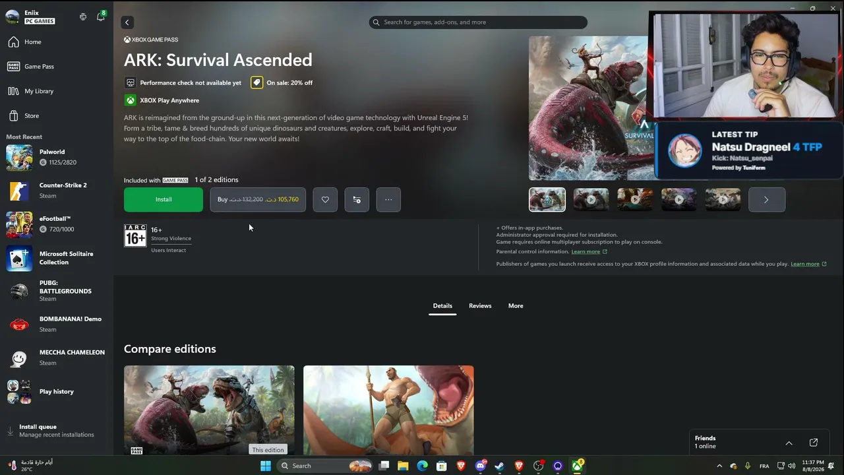Open the Windows Start menu

pyautogui.click(x=266, y=466)
